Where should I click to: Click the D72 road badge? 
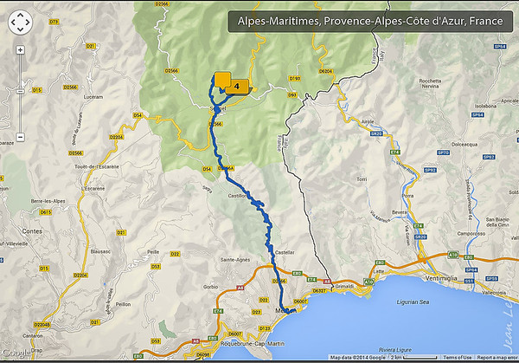tap(54, 22)
